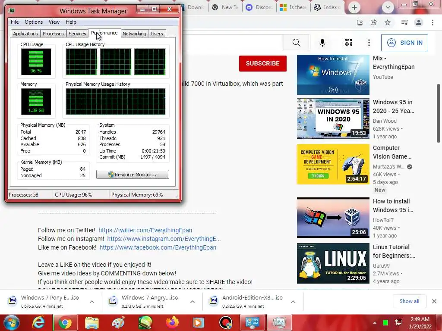The width and height of the screenshot is (442, 331).
Task: Click the HowToIT channel name
Action: click(x=383, y=220)
